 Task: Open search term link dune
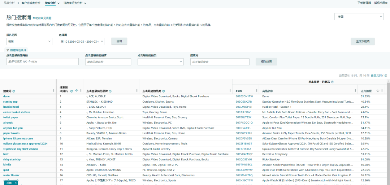(6, 96)
